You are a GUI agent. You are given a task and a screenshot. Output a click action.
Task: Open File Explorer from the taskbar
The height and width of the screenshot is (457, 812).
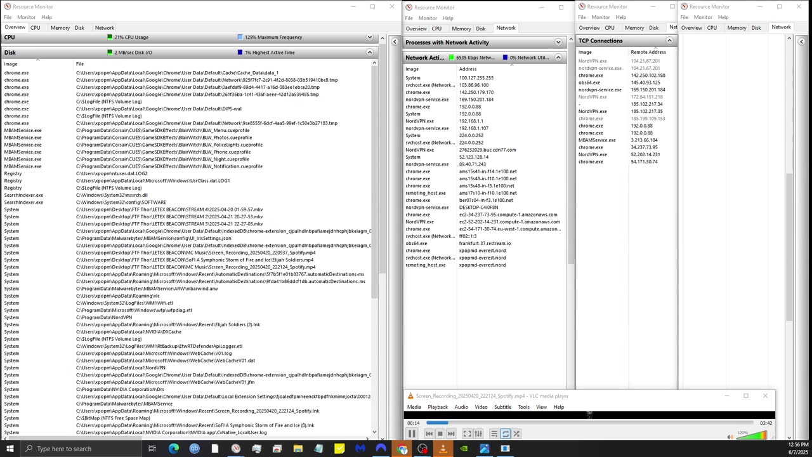click(298, 449)
